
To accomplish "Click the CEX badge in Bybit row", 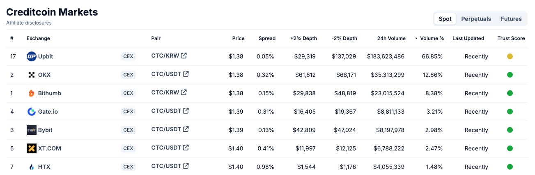I will pos(128,130).
